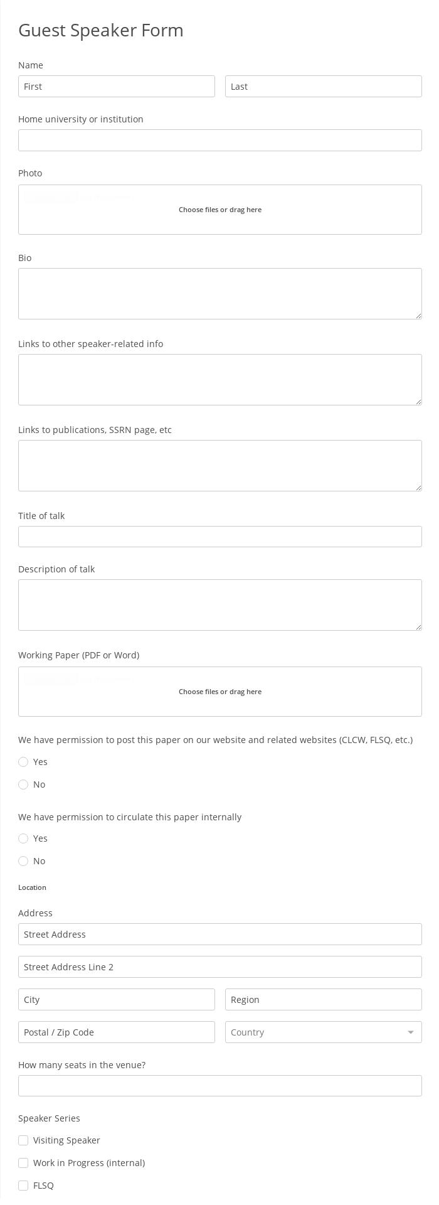Select Yes for internal circulation permission
This screenshot has width=439, height=1205.
[x=23, y=838]
